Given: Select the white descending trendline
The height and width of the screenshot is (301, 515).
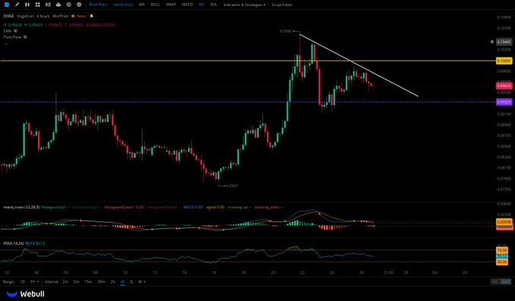Looking at the screenshot, I should (x=359, y=65).
